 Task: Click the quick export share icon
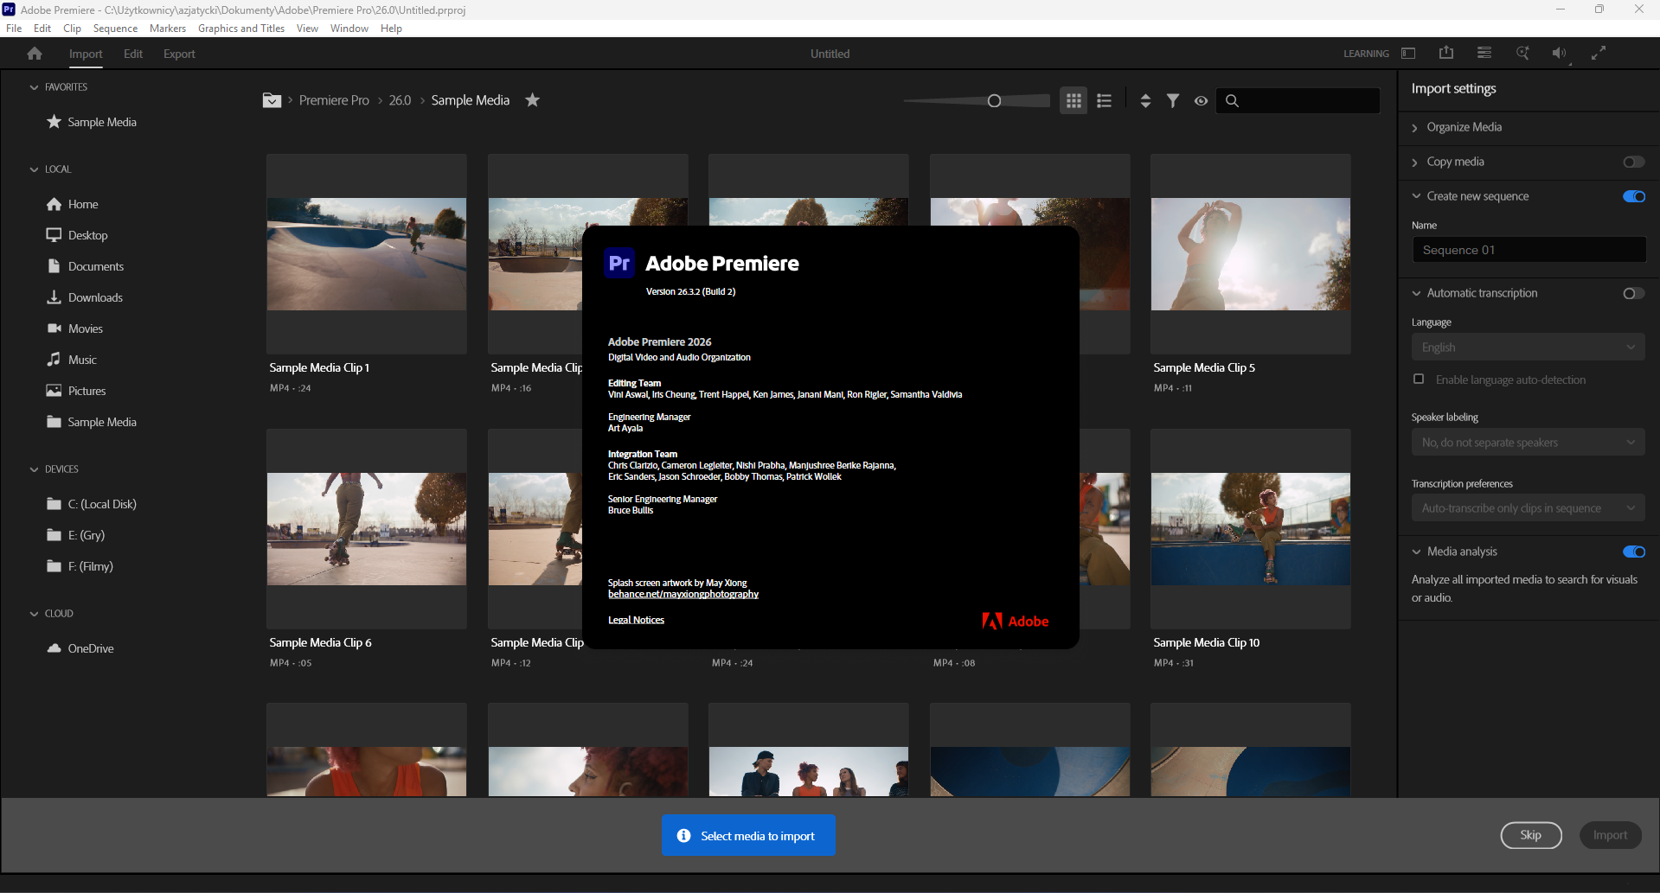[1446, 53]
